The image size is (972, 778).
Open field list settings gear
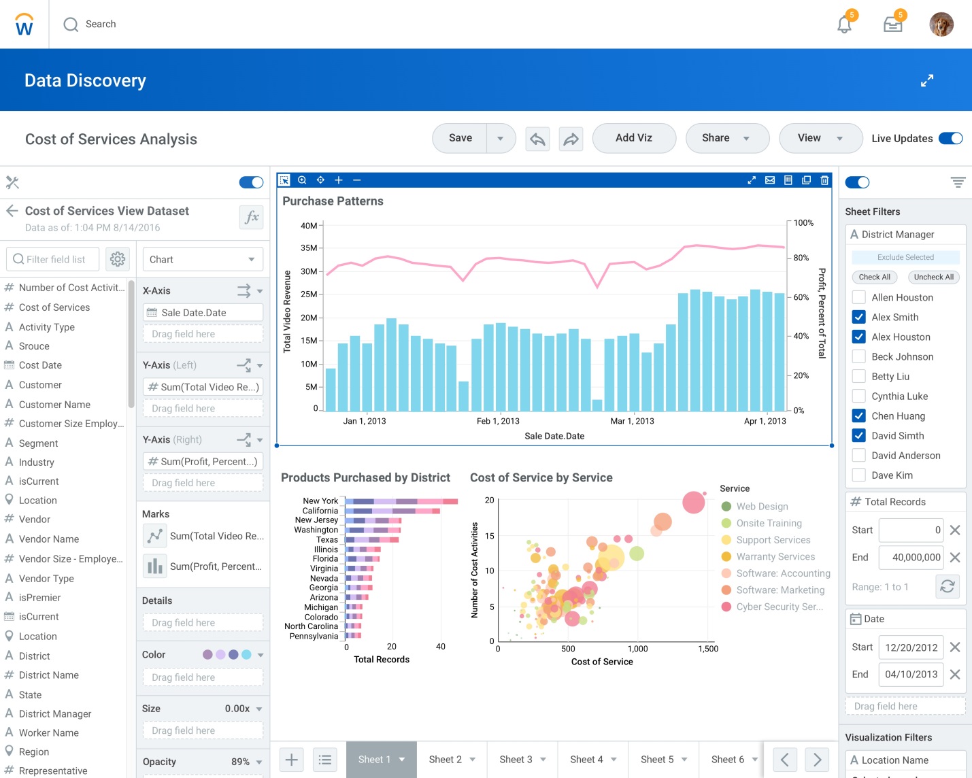point(118,259)
